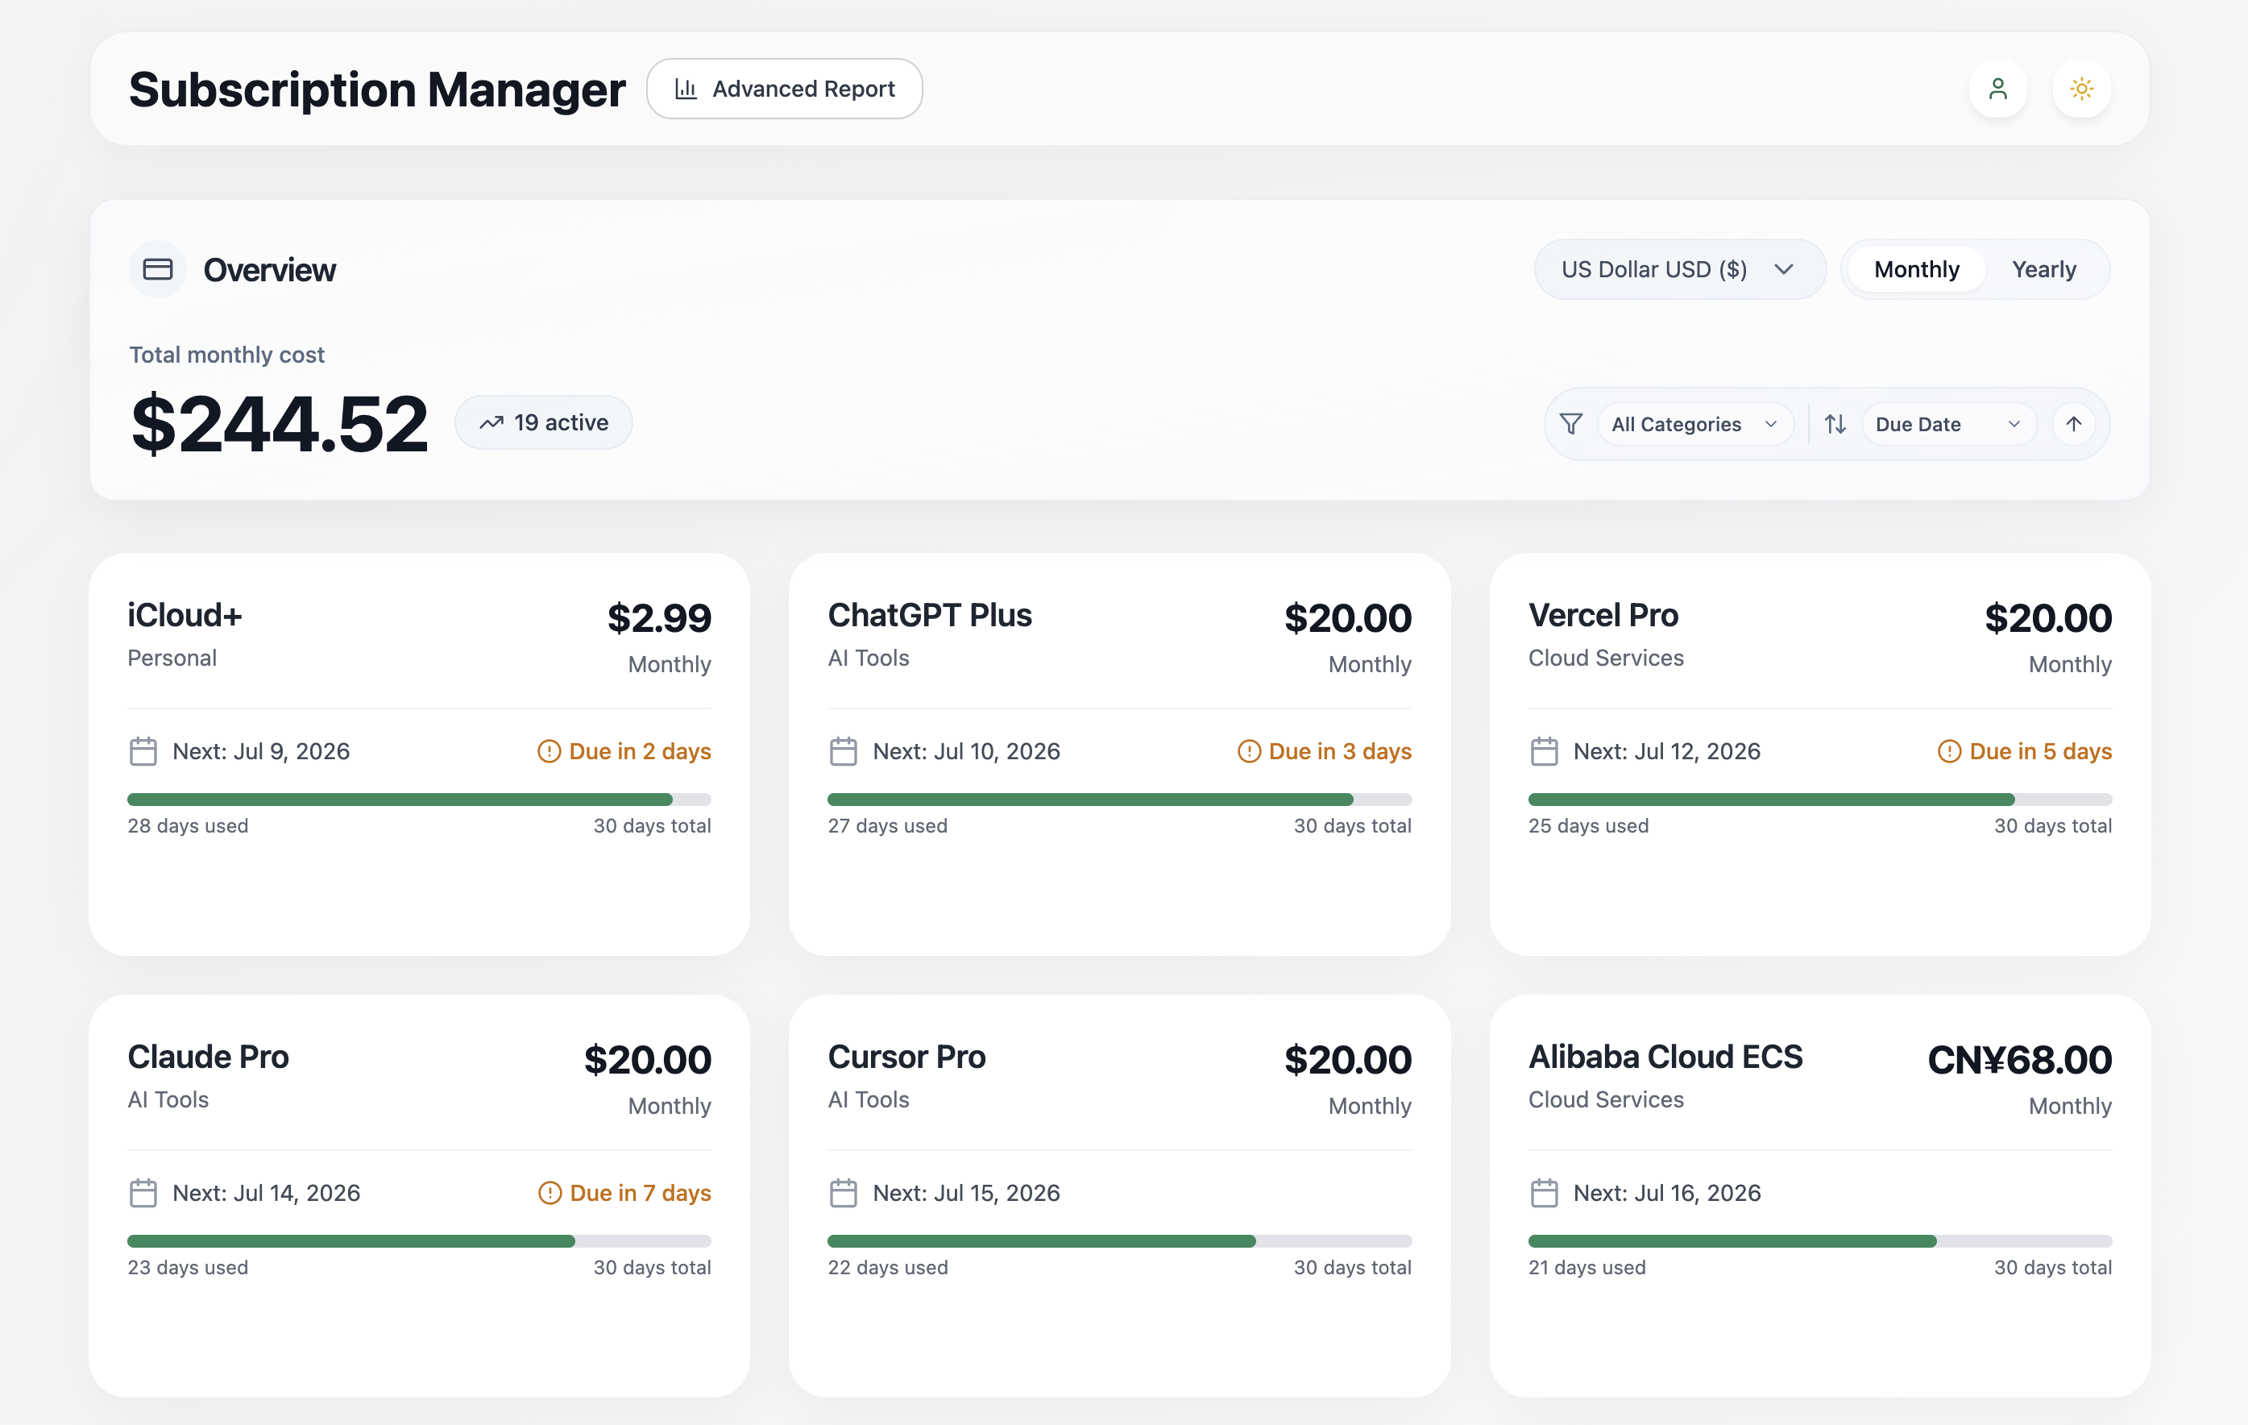Viewport: 2248px width, 1425px height.
Task: Click the 19 active badge
Action: pos(543,423)
